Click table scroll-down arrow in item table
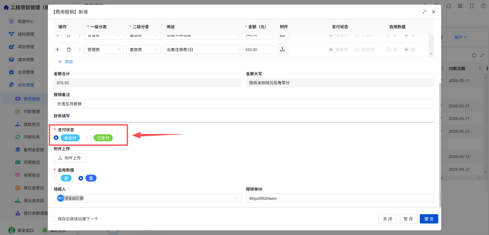The height and width of the screenshot is (235, 489). click(x=431, y=54)
